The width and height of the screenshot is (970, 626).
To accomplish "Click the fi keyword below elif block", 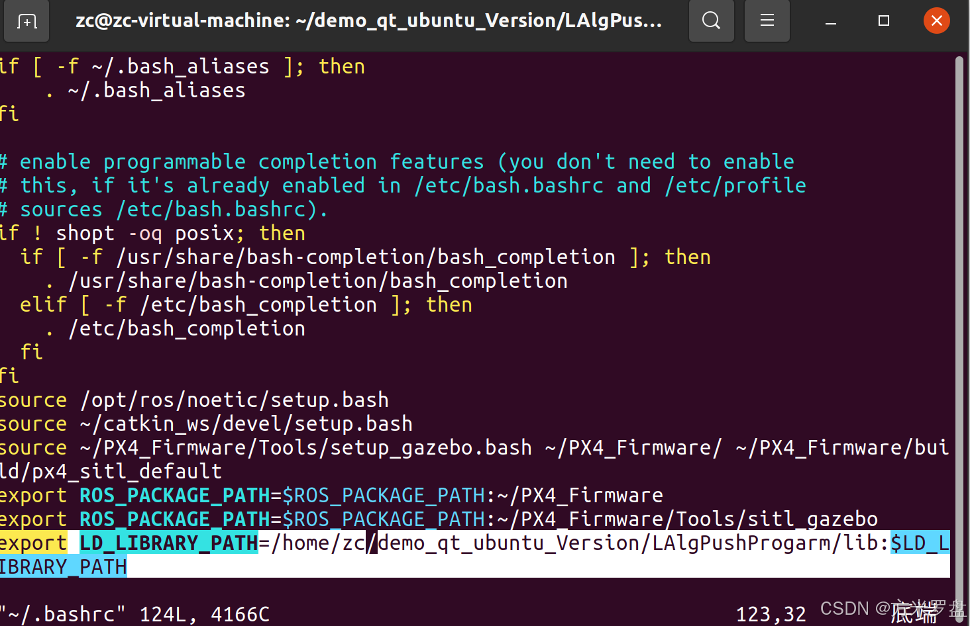I will click(x=31, y=351).
